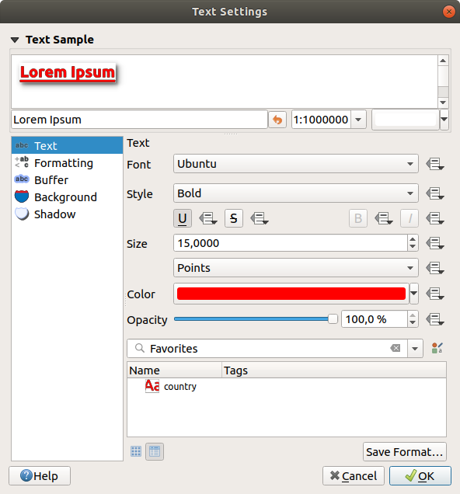Open the size unit dropdown showing Points
460x494 pixels.
click(x=296, y=268)
